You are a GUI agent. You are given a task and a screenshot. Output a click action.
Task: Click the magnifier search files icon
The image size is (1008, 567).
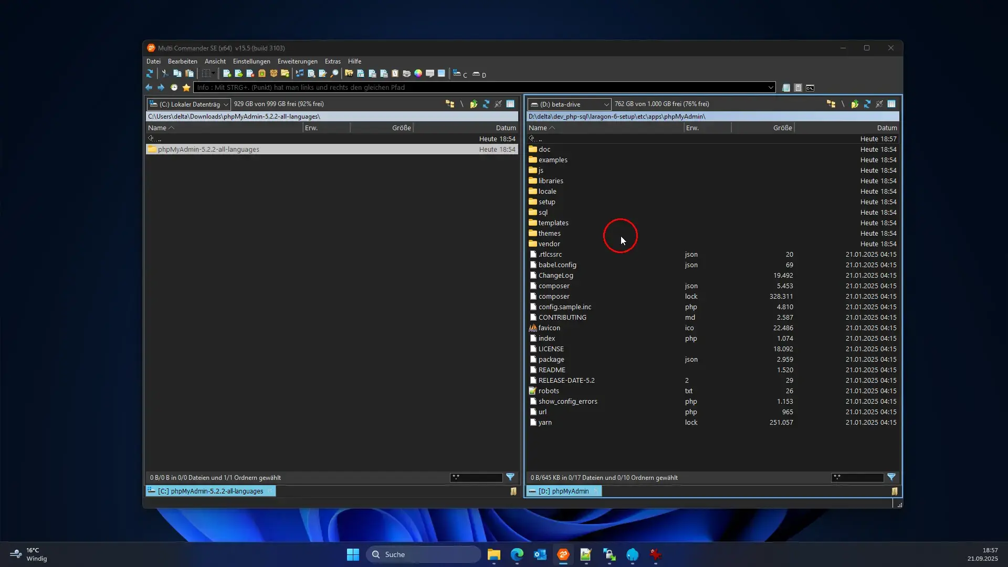point(334,74)
